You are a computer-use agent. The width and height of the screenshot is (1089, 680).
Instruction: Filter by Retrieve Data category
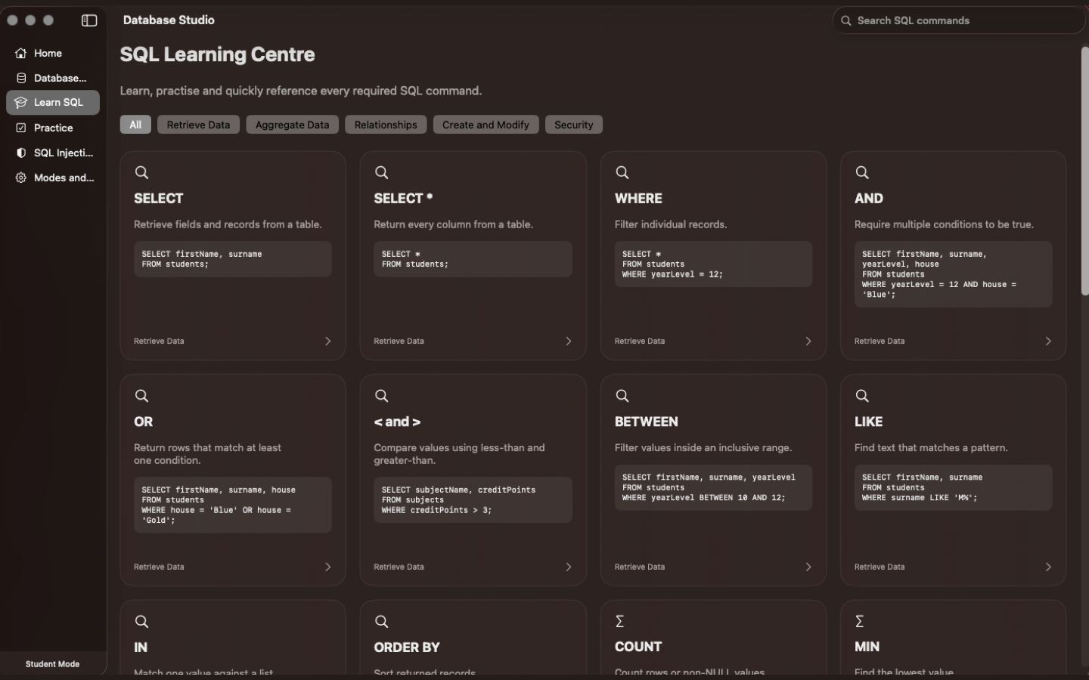click(198, 125)
